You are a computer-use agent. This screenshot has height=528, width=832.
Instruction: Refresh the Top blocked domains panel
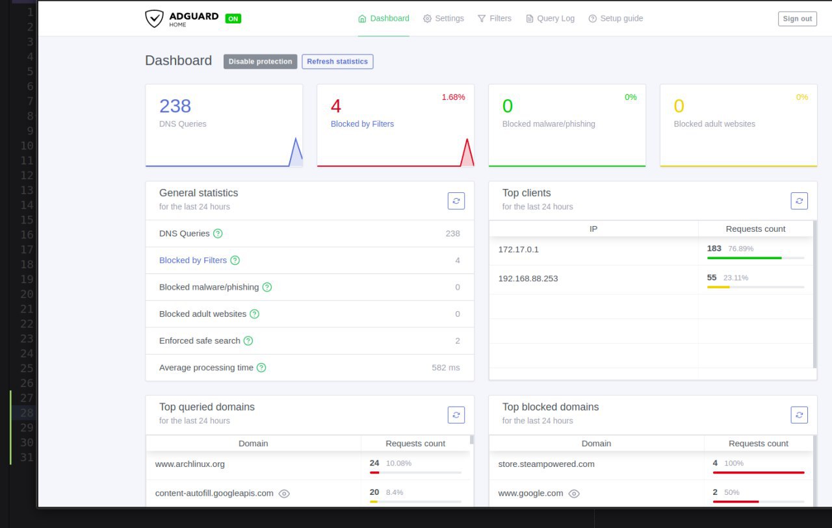799,415
